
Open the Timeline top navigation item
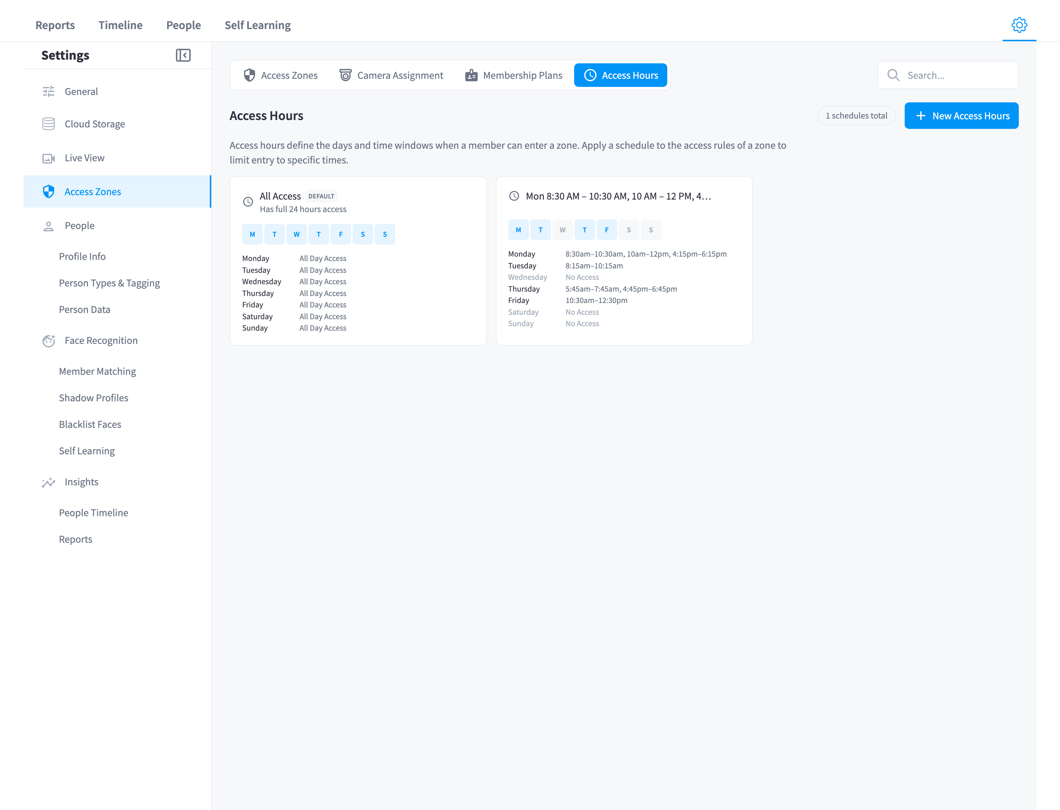coord(120,25)
